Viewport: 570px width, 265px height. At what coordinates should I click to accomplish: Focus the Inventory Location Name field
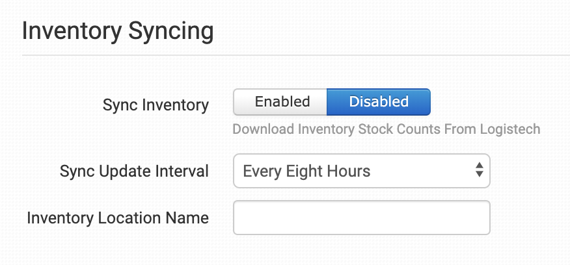click(361, 218)
